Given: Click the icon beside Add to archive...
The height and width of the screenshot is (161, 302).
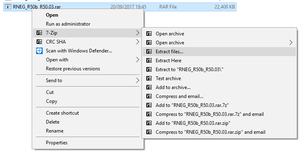Looking at the screenshot, I should point(149,87).
